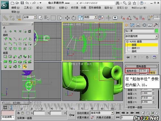
Task: Select the 曲线 sub-object level in stack
Action: pyautogui.click(x=134, y=51)
